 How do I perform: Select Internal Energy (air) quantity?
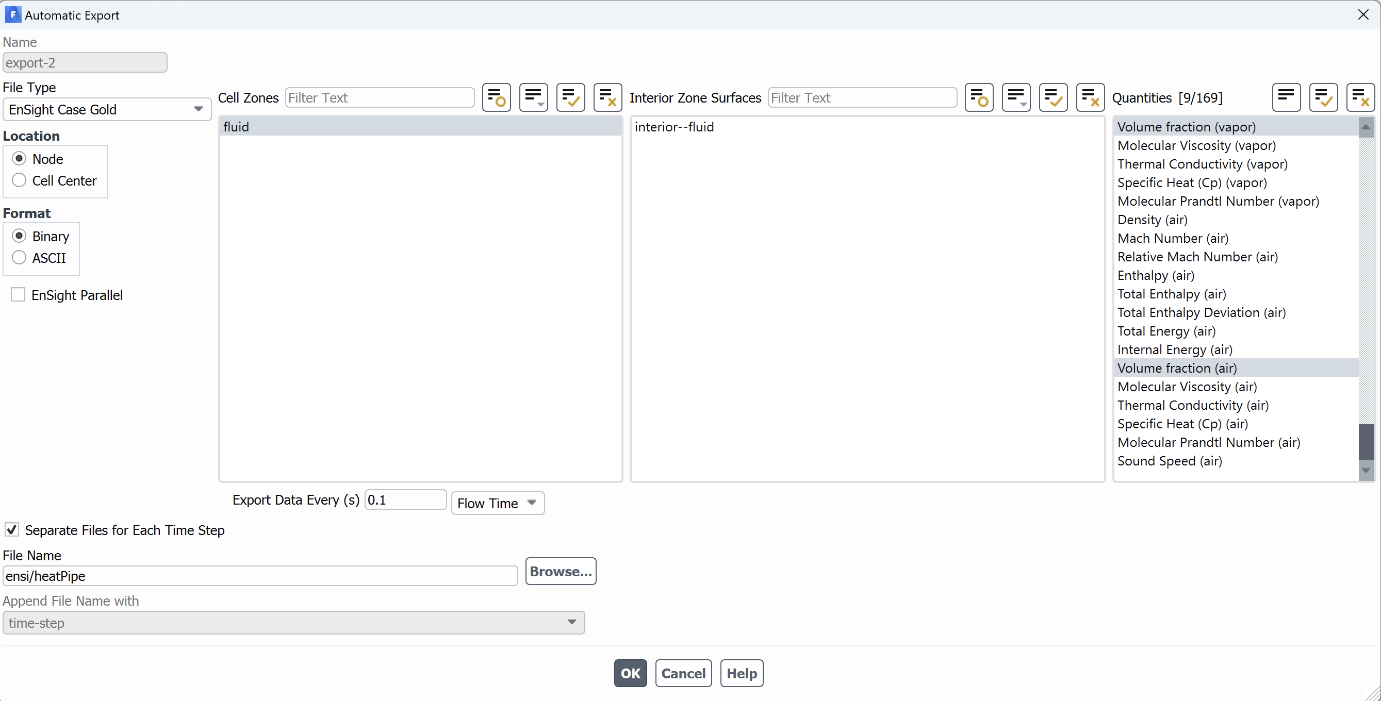point(1236,349)
